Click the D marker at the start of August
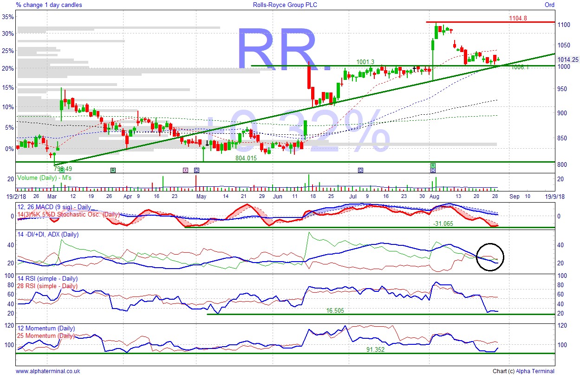 point(433,170)
